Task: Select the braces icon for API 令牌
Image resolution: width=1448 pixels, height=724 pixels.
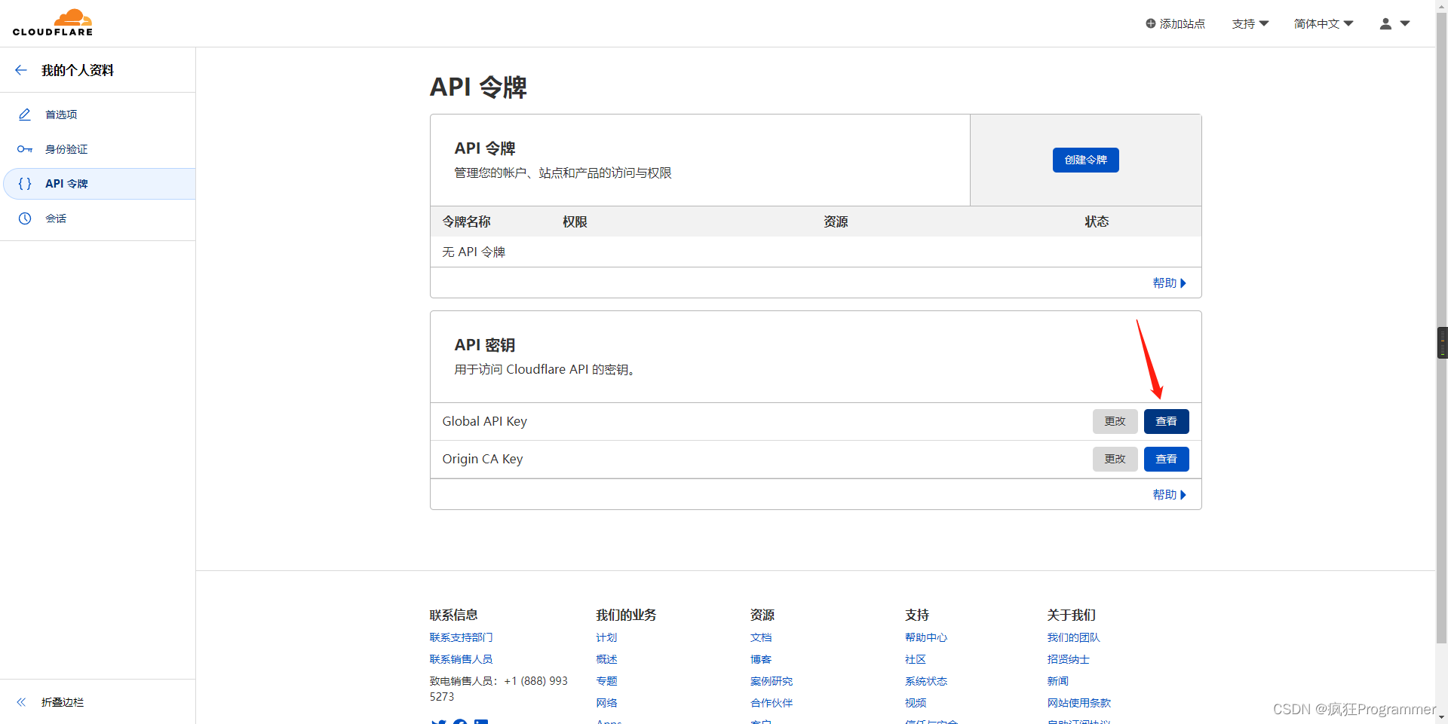Action: coord(25,183)
